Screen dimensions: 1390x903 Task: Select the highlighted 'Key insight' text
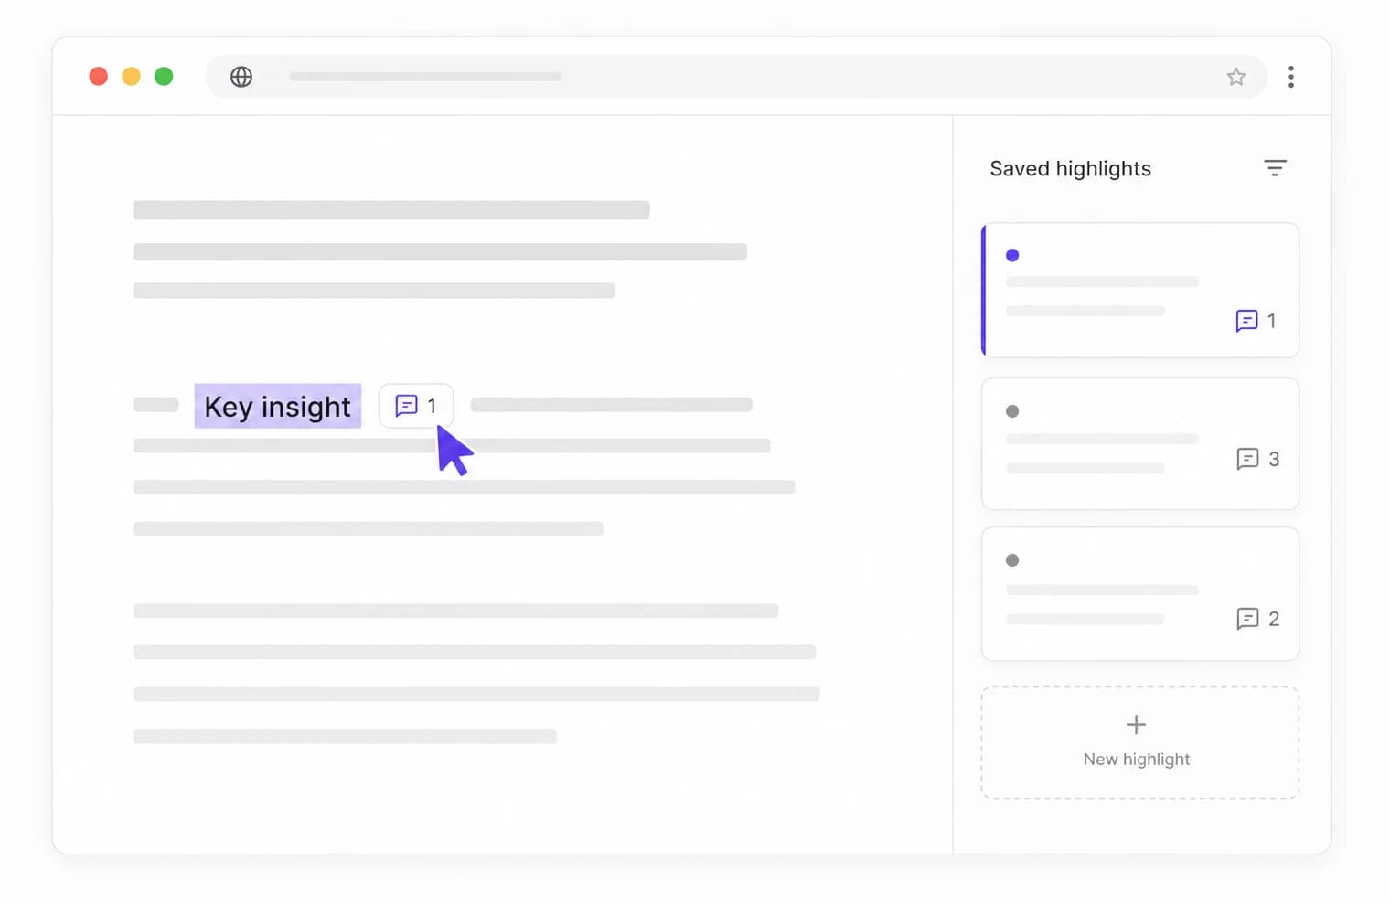[x=278, y=406]
